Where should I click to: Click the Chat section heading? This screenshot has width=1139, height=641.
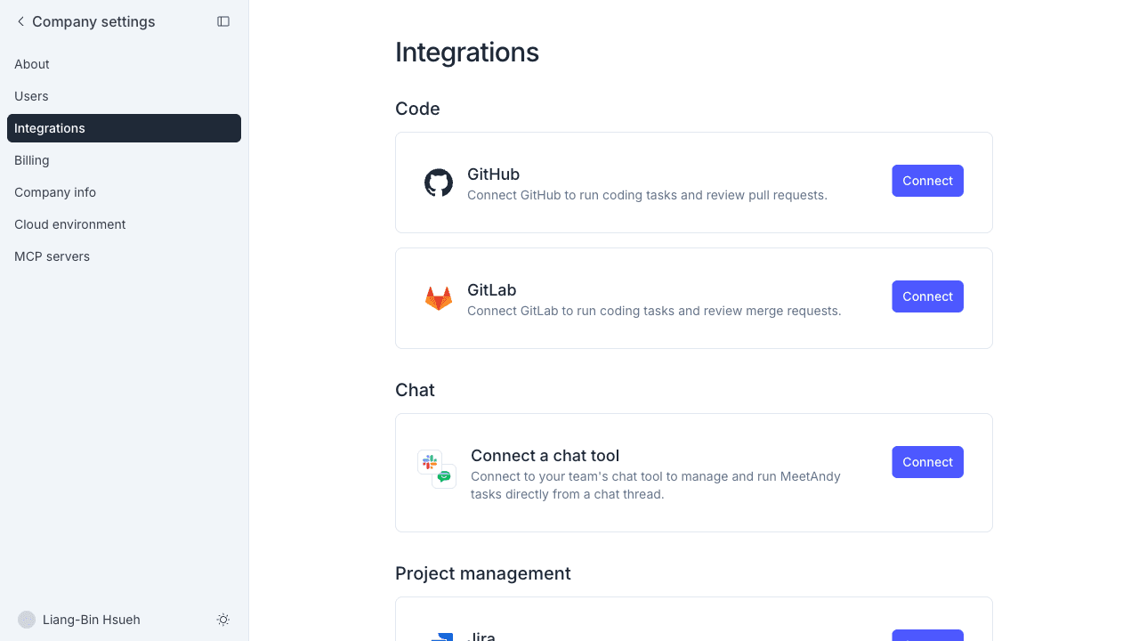pyautogui.click(x=415, y=390)
